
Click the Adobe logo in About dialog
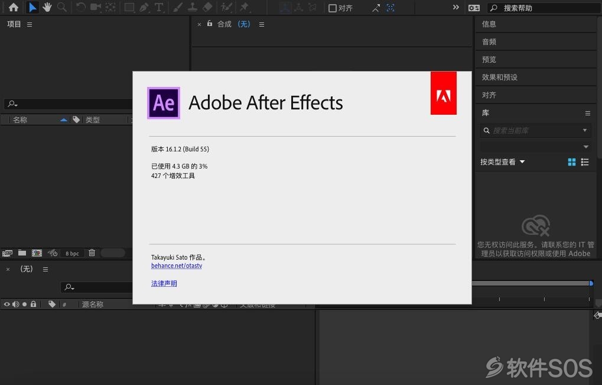pos(444,93)
